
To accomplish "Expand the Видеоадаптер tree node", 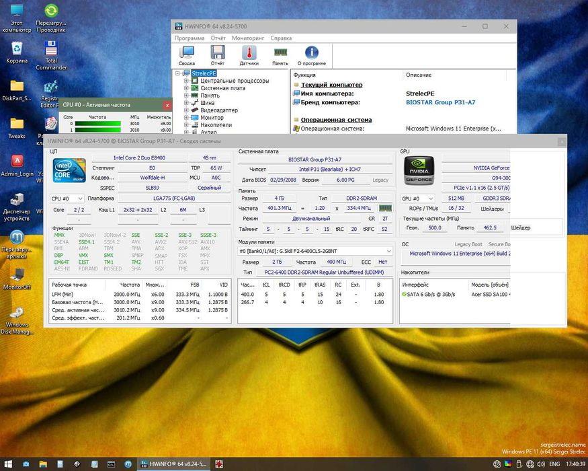I will (186, 110).
